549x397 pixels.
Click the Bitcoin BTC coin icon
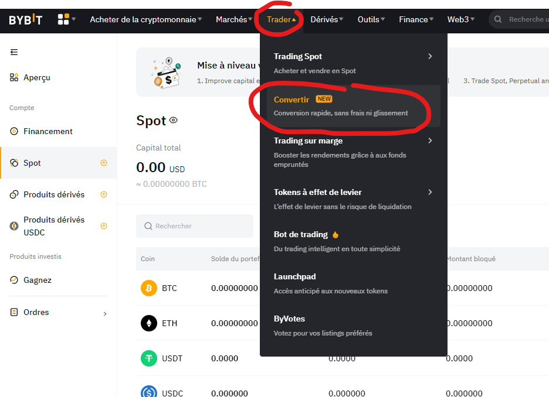(149, 288)
